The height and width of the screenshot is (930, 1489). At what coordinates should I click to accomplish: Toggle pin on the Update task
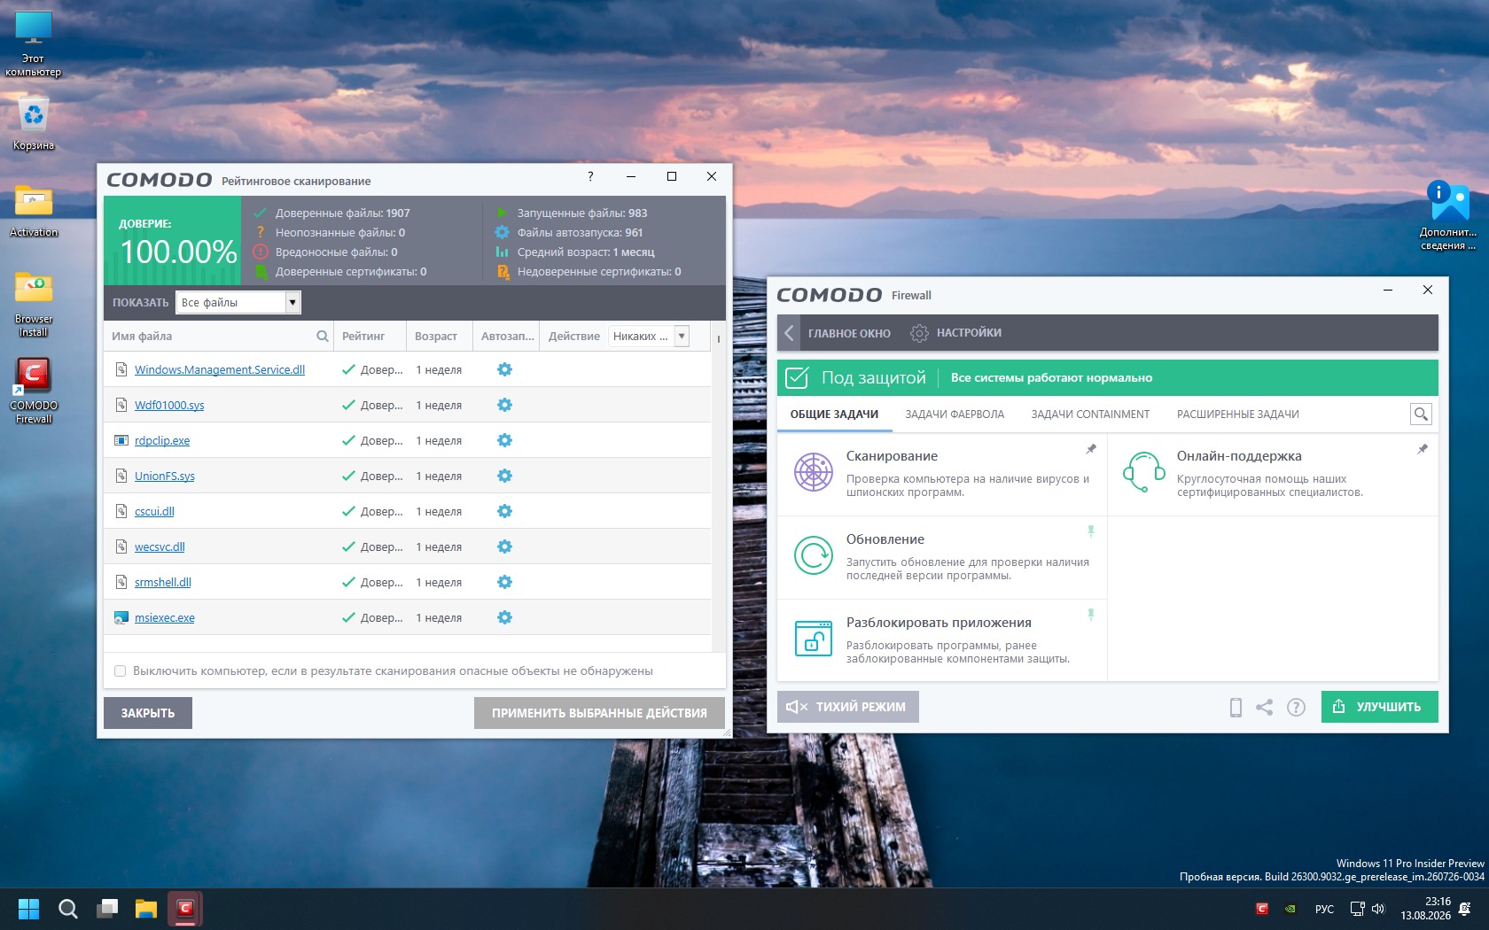pos(1091,531)
